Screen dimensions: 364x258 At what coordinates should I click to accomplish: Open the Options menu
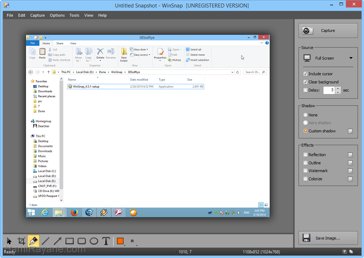pos(57,15)
